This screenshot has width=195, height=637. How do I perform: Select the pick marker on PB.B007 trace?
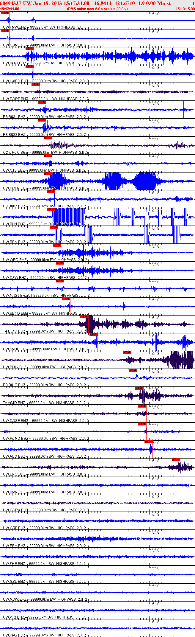point(51,192)
